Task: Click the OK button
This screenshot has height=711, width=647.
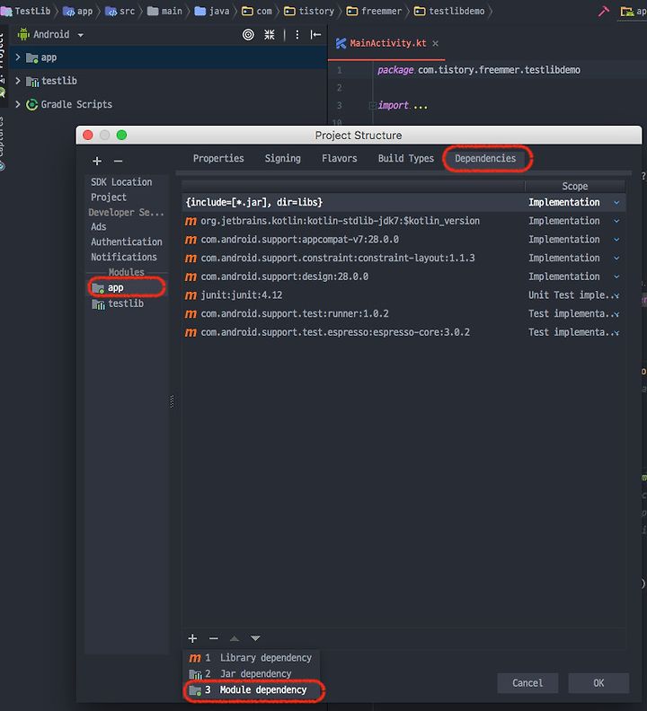Action: tap(598, 683)
